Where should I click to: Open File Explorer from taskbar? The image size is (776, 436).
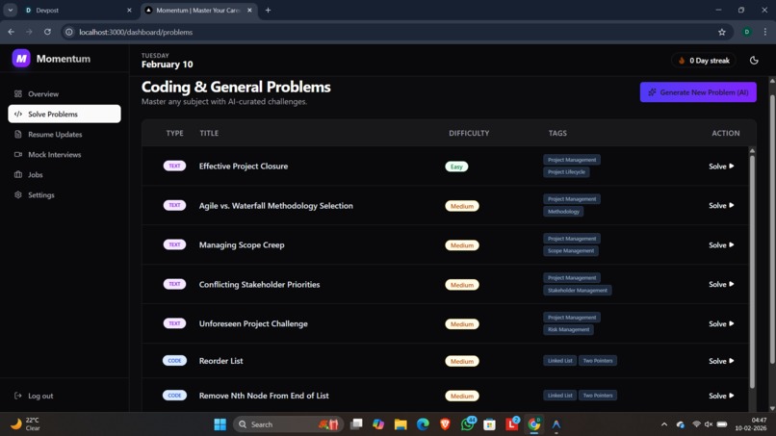coord(401,424)
